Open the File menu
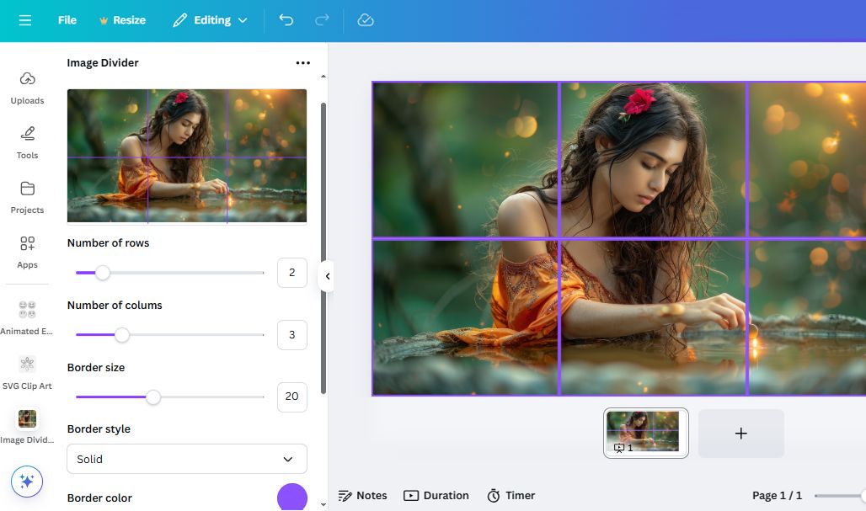Viewport: 866px width, 511px height. [67, 19]
